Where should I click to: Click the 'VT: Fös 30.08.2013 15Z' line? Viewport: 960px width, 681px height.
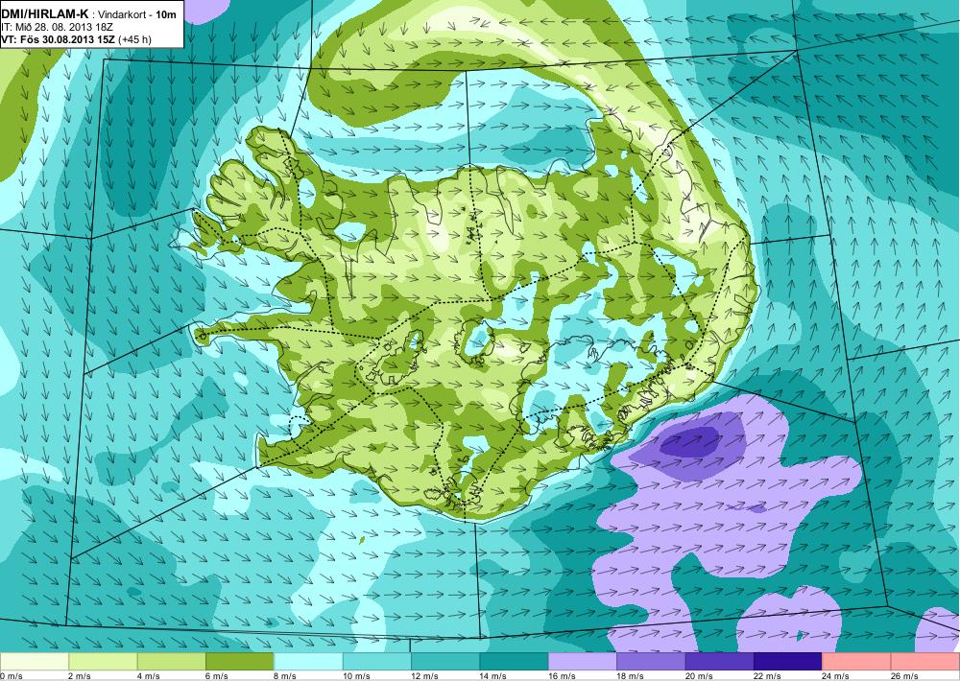(x=59, y=39)
